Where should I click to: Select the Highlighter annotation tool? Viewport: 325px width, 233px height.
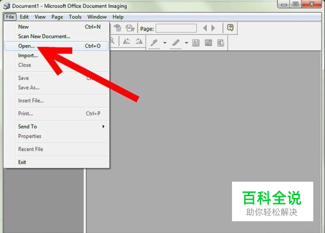pyautogui.click(x=176, y=43)
